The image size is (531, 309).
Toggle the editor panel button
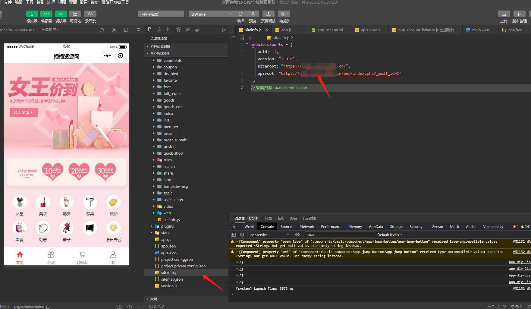tap(46, 14)
